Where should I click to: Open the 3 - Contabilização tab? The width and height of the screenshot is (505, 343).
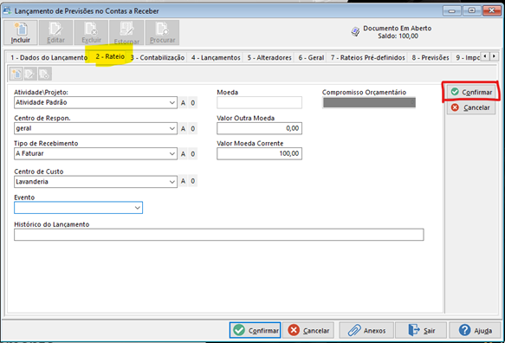pyautogui.click(x=158, y=58)
